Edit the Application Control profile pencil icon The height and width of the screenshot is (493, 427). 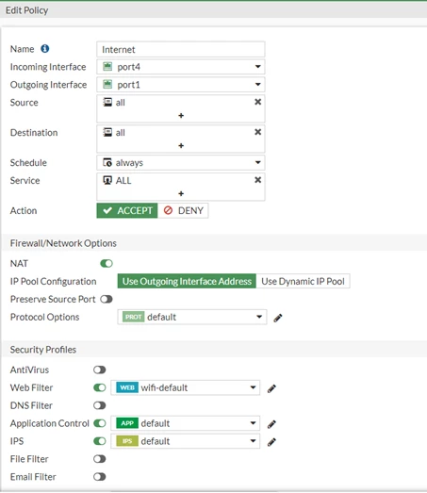click(271, 424)
